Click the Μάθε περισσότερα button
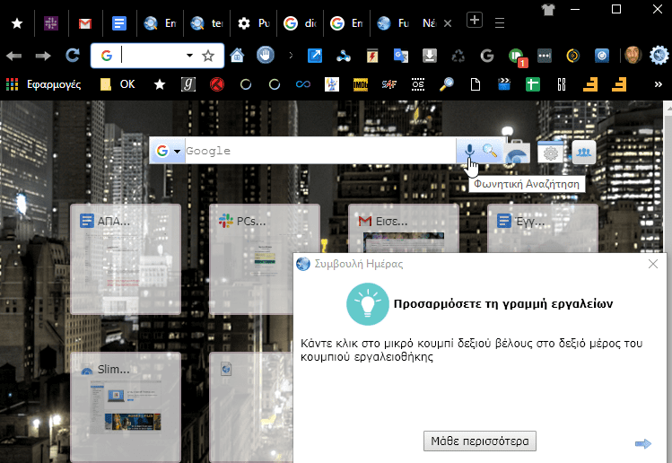Image resolution: width=672 pixels, height=463 pixels. tap(480, 441)
